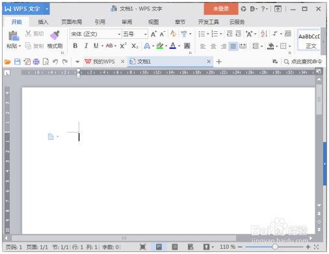The image size is (329, 254).
Task: Apply superscript formatting with X² icon
Action: [123, 46]
